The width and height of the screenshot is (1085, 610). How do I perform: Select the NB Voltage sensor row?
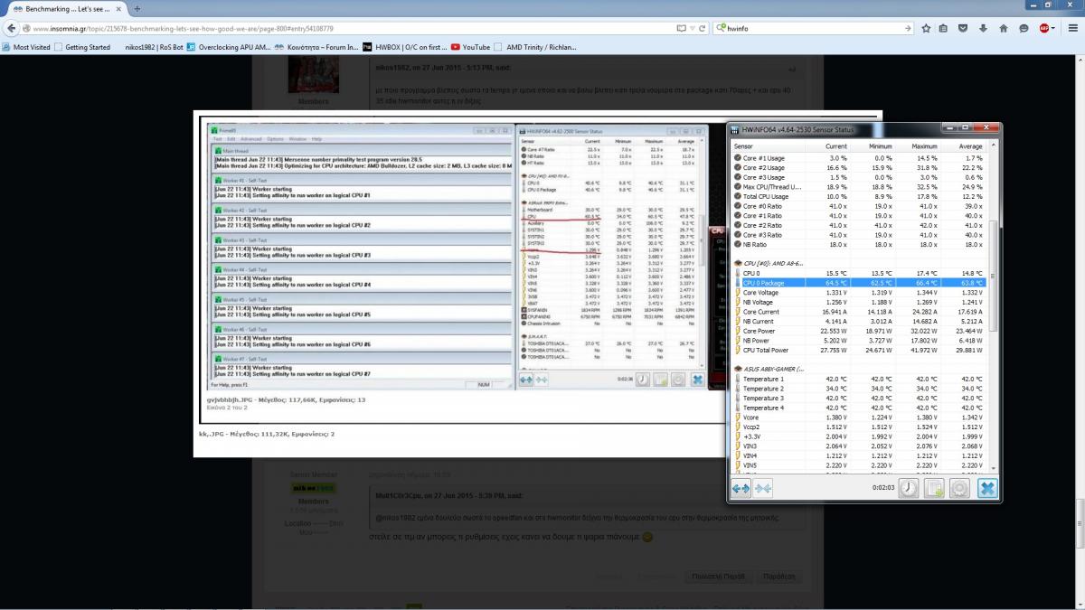[x=857, y=302]
